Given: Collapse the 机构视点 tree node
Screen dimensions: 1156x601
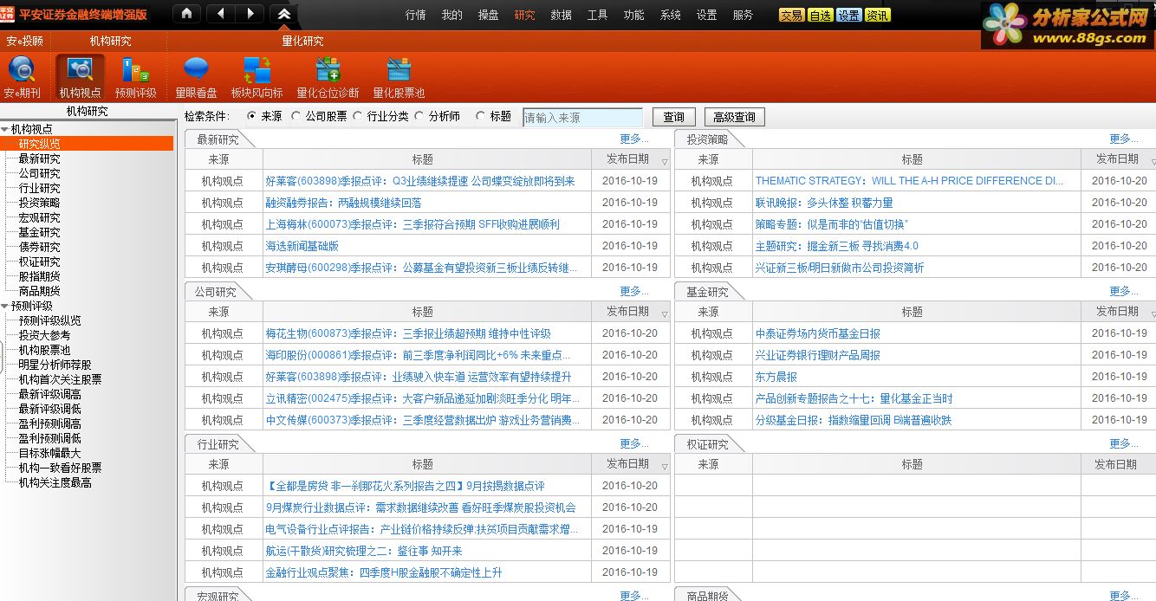Looking at the screenshot, I should tap(5, 129).
